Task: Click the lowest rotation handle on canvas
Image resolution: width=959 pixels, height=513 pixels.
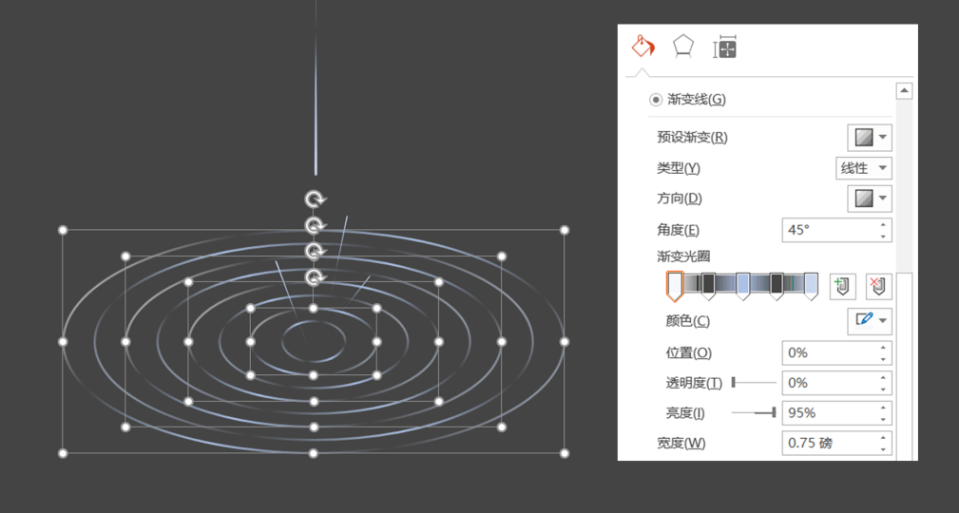Action: pyautogui.click(x=315, y=277)
